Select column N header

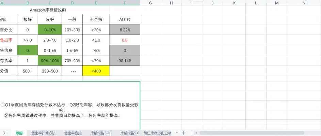[x=304, y=3]
